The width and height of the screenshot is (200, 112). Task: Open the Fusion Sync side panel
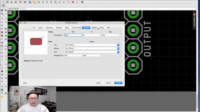(x=194, y=20)
